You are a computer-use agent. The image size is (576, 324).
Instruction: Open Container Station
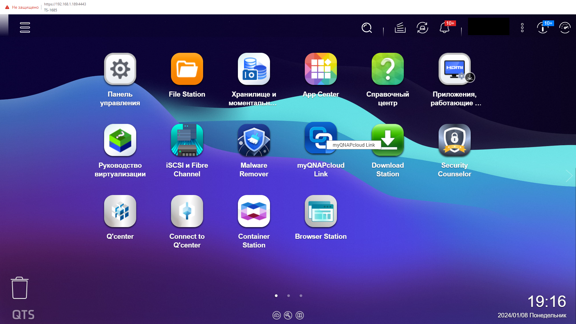pyautogui.click(x=254, y=211)
